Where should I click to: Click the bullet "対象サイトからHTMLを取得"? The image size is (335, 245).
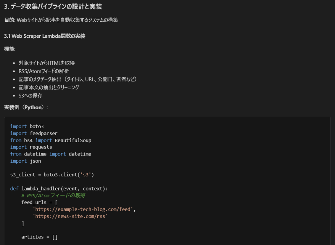[x=46, y=63]
